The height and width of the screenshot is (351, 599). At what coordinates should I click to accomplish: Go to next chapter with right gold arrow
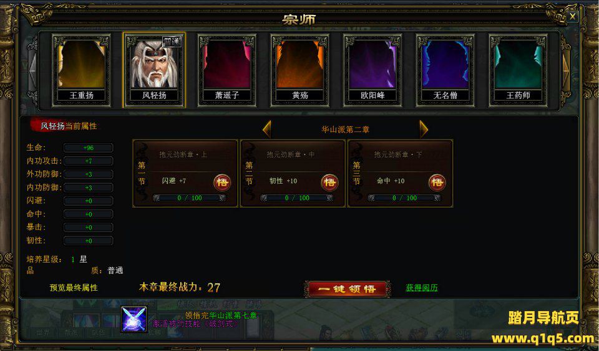pos(424,129)
